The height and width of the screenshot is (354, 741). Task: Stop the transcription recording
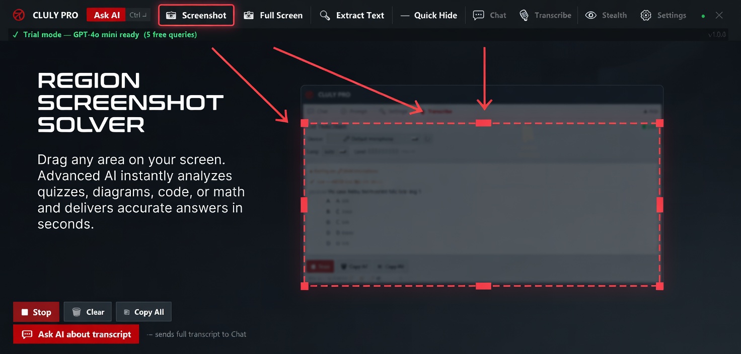pyautogui.click(x=36, y=312)
